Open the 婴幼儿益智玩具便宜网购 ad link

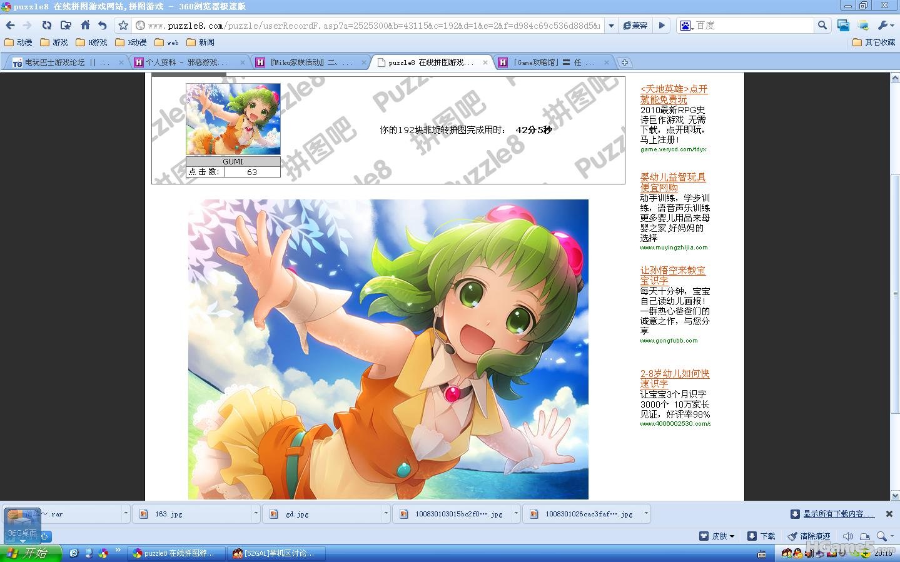[673, 183]
